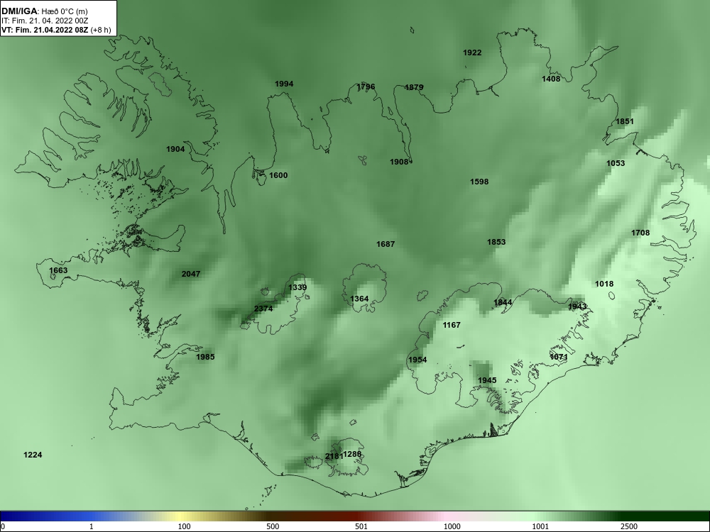Pick the 1600 height label
This screenshot has width=710, height=532.
[x=278, y=175]
